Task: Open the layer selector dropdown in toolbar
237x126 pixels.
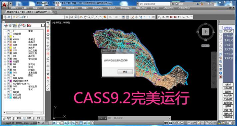Action: click(x=63, y=17)
